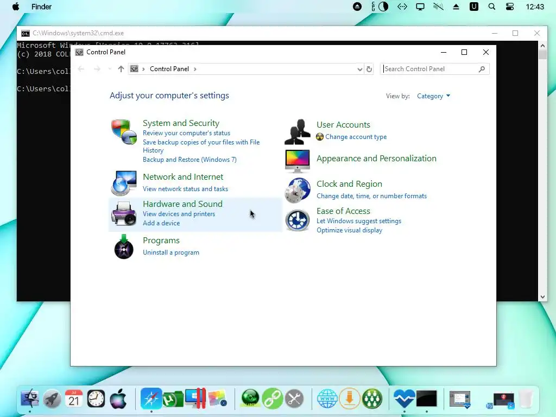Click Let Windows suggest settings
Screen dimensions: 556x417
(359, 221)
